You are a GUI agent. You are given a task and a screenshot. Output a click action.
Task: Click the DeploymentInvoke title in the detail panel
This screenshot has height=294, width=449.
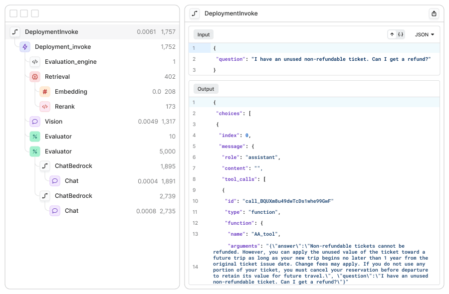pyautogui.click(x=231, y=13)
